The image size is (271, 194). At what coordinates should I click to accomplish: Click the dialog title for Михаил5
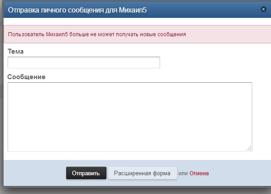[84, 9]
